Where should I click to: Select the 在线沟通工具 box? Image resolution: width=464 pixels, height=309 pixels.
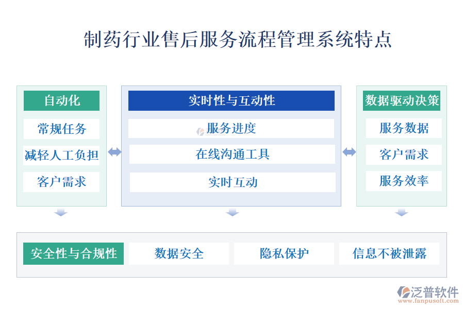[x=232, y=154]
